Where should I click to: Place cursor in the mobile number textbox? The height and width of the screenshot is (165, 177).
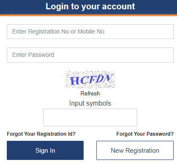pos(90,31)
